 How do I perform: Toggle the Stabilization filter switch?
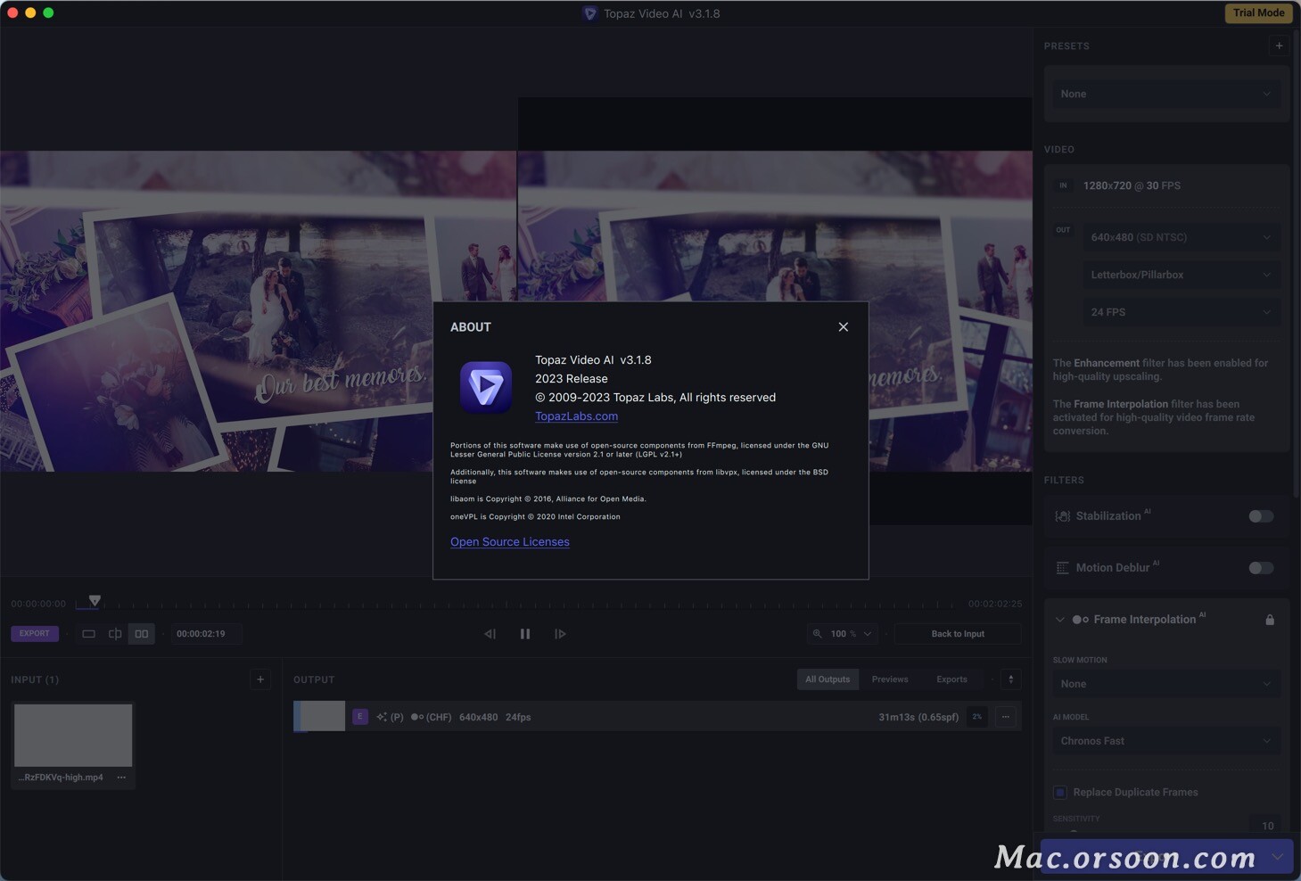click(1260, 516)
